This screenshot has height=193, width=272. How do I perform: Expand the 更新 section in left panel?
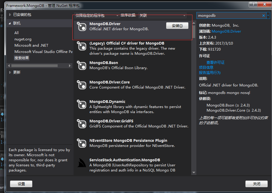[10, 72]
